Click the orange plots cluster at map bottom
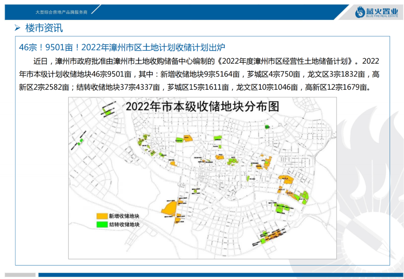Screen dimensions: 404x279 [x=271, y=235]
